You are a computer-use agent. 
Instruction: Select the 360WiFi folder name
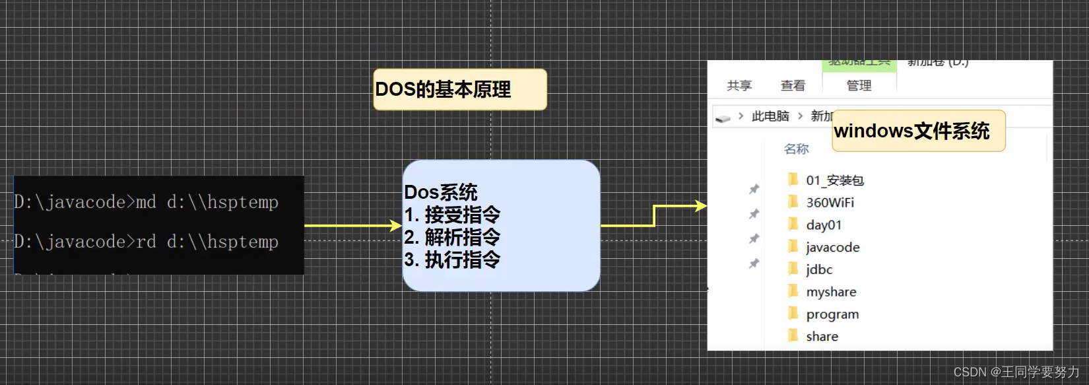(x=830, y=202)
